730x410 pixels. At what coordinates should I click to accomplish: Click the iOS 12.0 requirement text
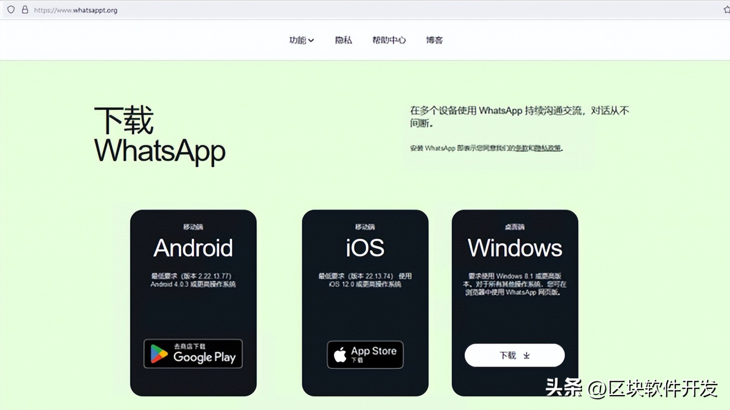[x=365, y=280]
